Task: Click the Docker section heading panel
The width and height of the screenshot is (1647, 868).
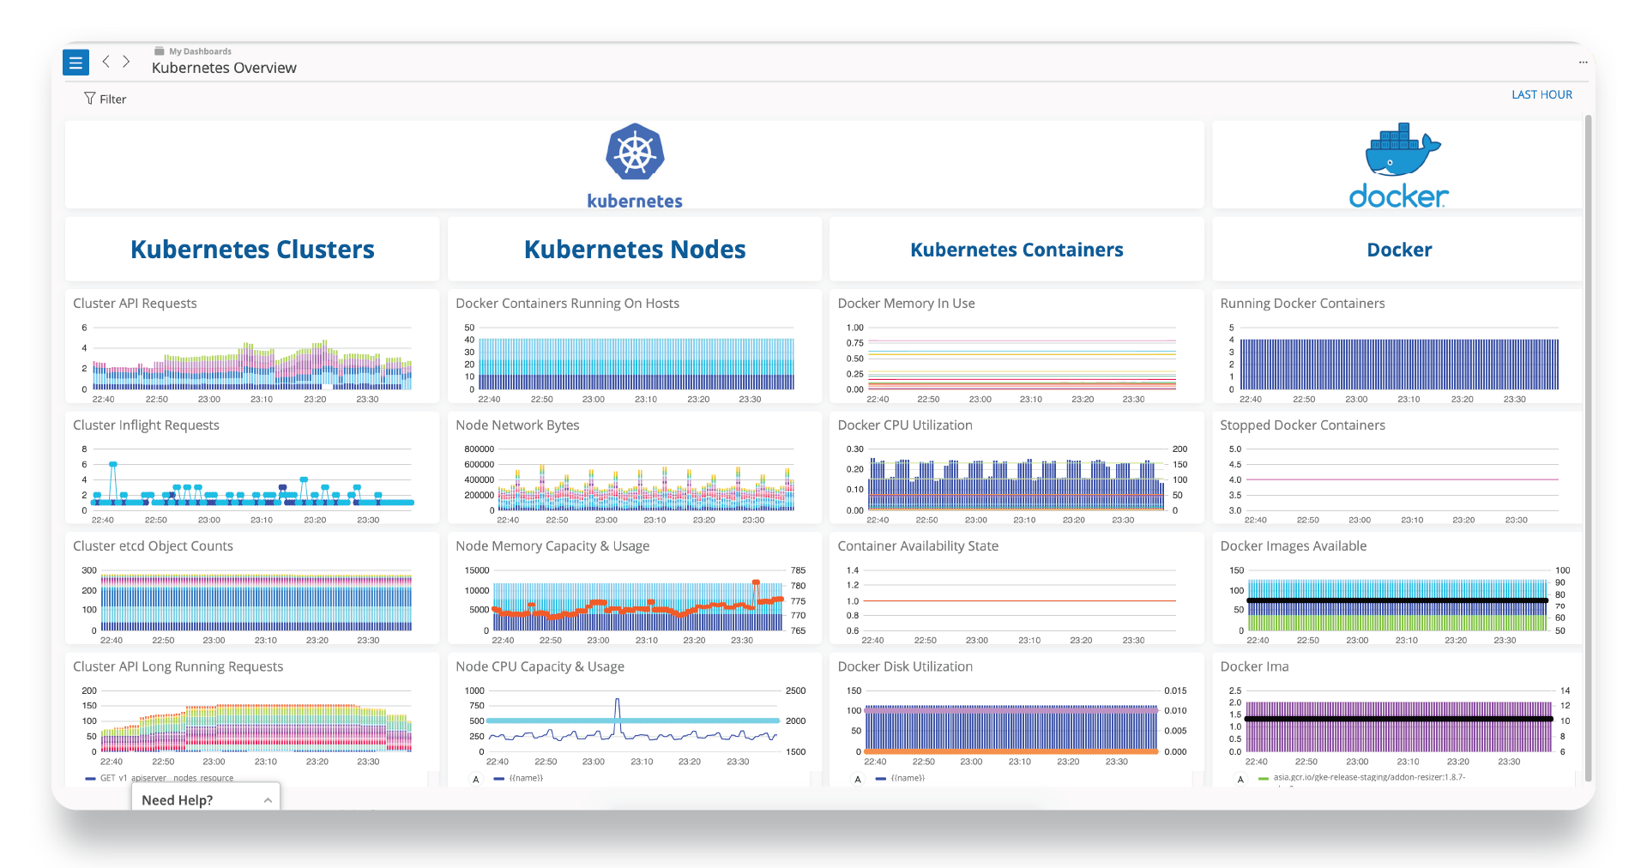Action: 1399,250
